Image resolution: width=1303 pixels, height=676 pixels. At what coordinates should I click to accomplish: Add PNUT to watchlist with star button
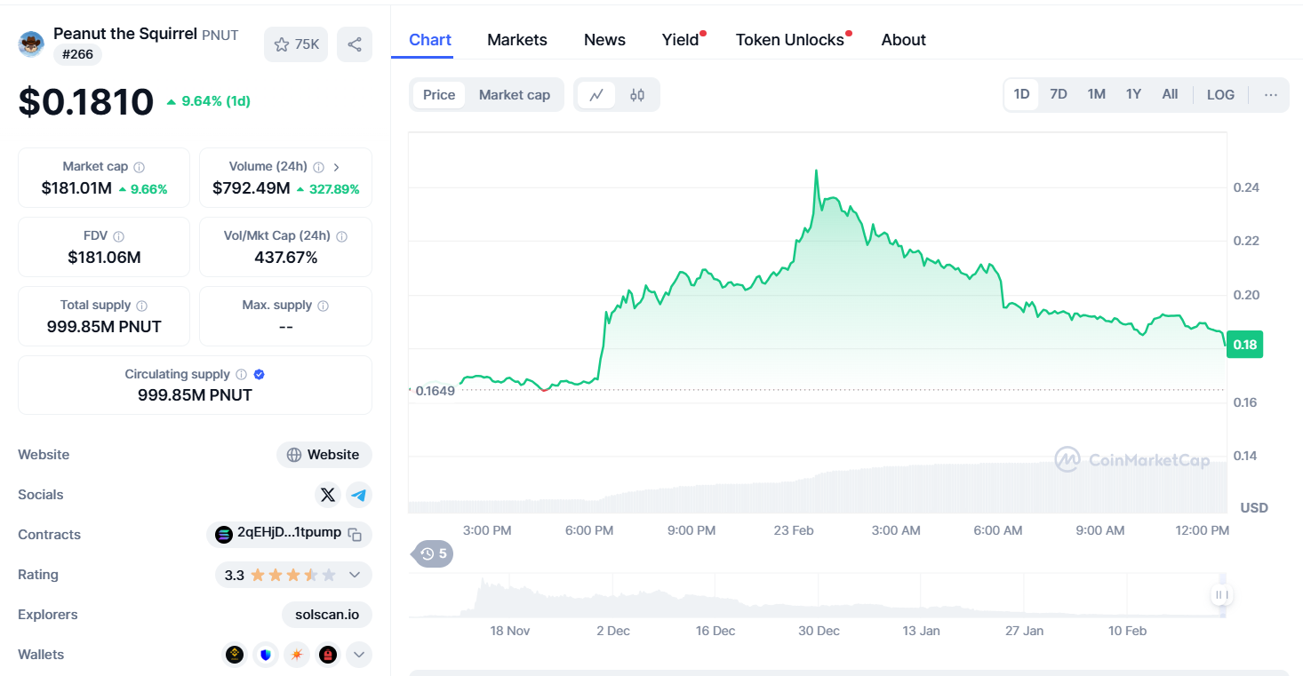tap(296, 44)
